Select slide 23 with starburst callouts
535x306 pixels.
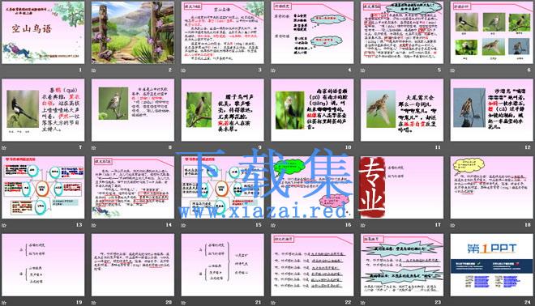click(402, 265)
